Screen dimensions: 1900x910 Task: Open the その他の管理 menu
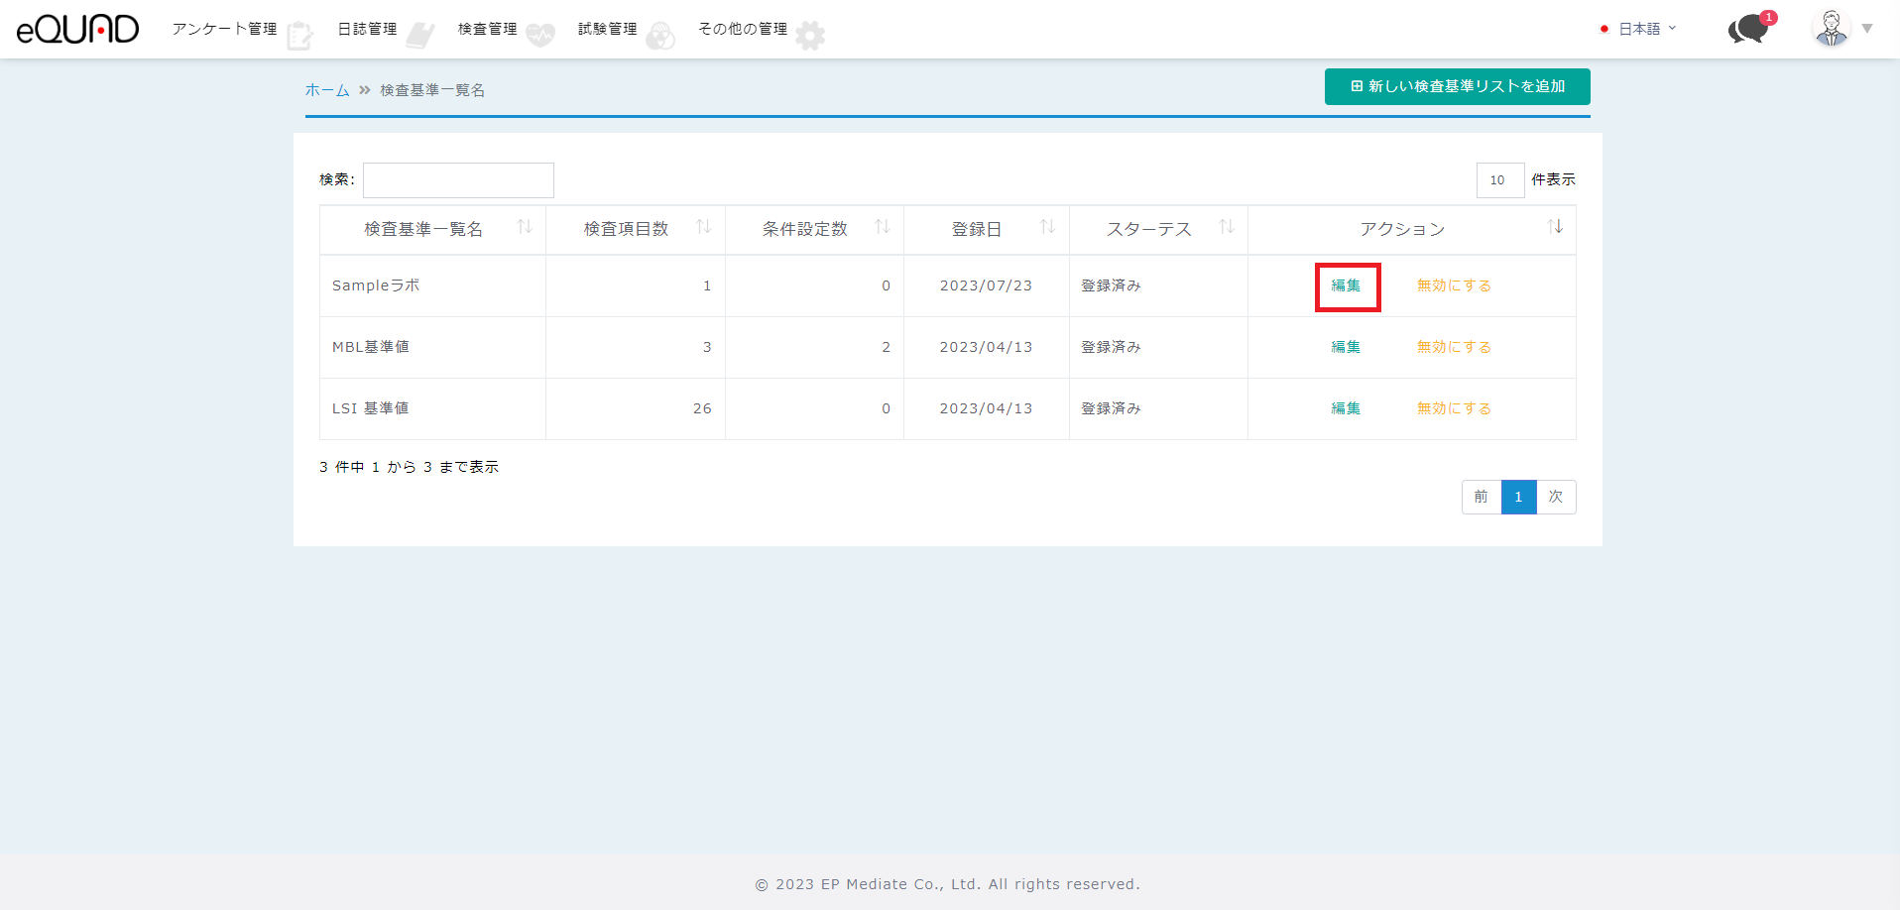click(x=743, y=29)
